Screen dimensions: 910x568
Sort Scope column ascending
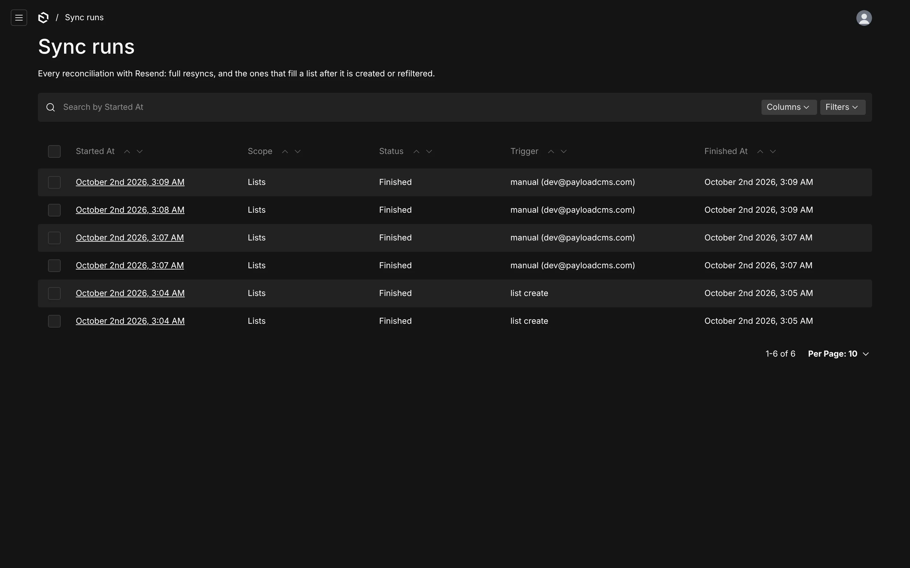tap(285, 151)
